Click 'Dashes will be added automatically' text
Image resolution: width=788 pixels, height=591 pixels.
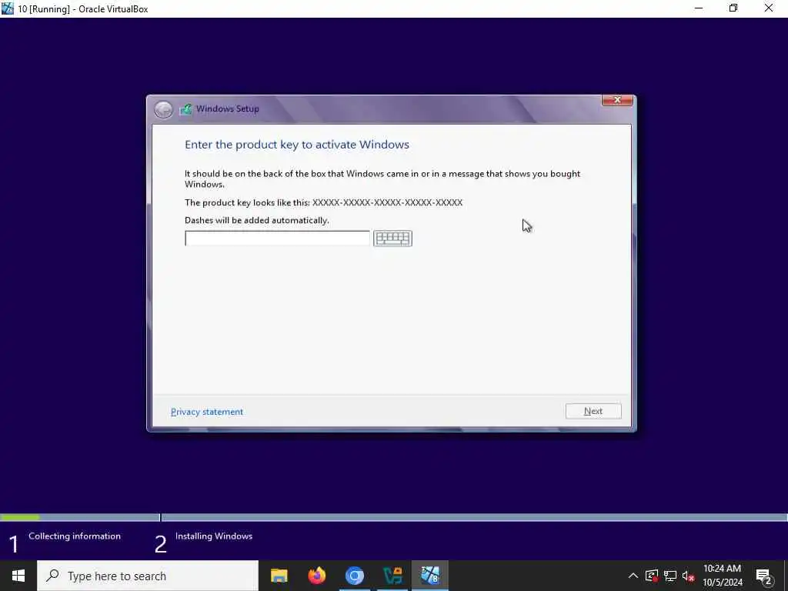pos(257,220)
